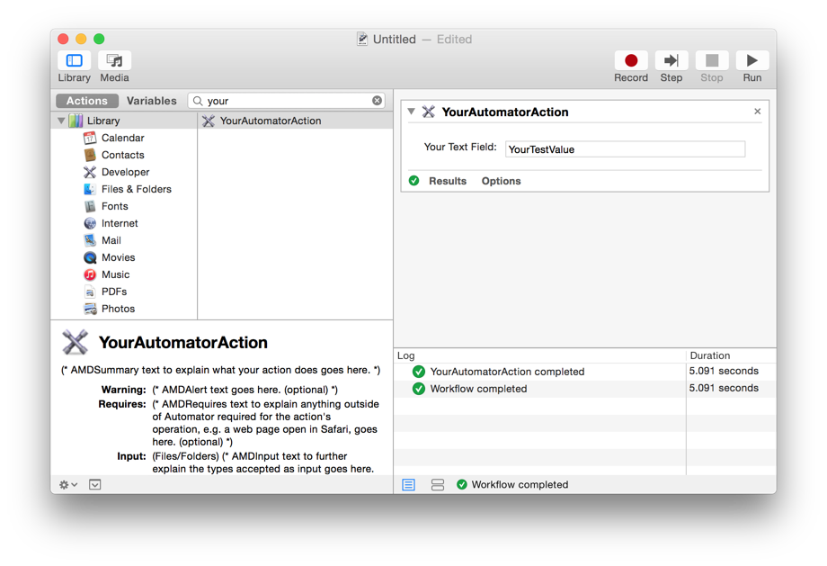The height and width of the screenshot is (566, 827).
Task: Click the Contacts book icon
Action: (x=90, y=155)
